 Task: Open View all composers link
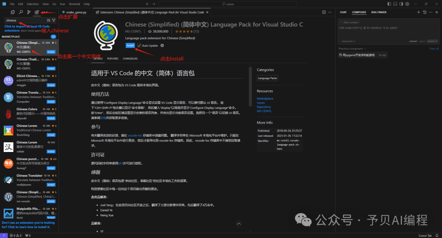click(434, 48)
